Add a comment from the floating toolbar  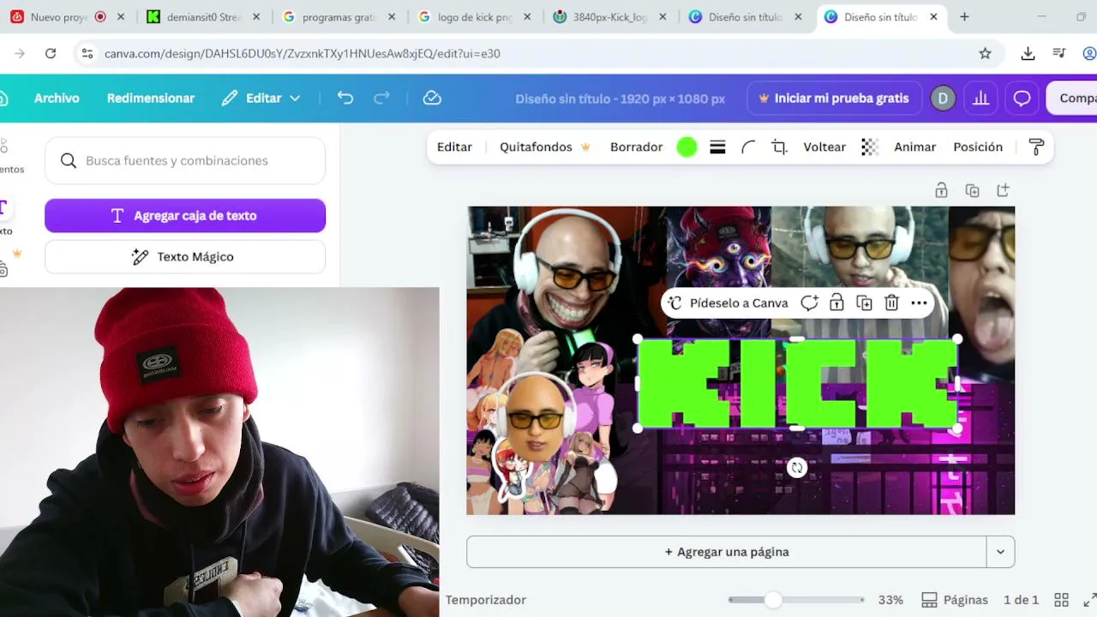[x=809, y=303]
